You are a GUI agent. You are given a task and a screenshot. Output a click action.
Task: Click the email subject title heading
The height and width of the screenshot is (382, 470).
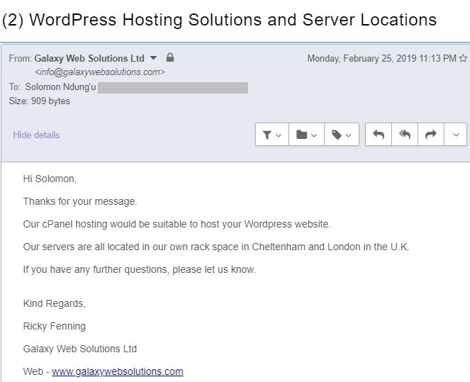(219, 21)
